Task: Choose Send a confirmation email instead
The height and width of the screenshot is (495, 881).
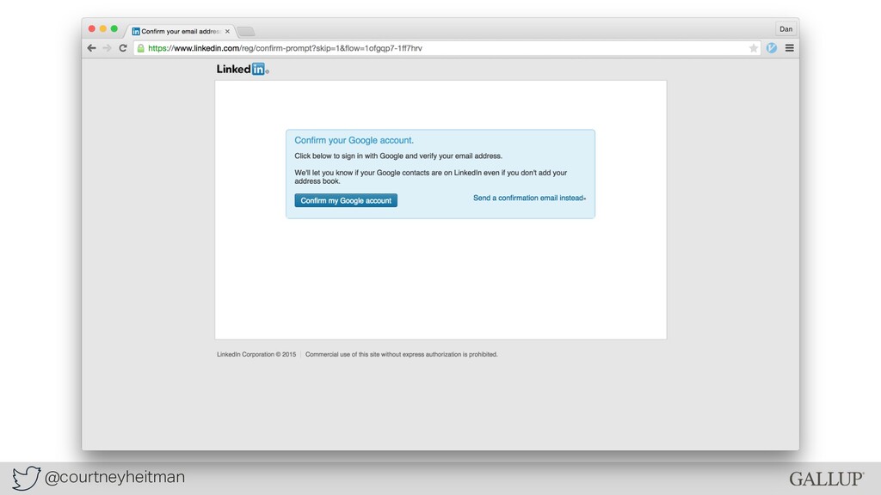Action: (529, 199)
